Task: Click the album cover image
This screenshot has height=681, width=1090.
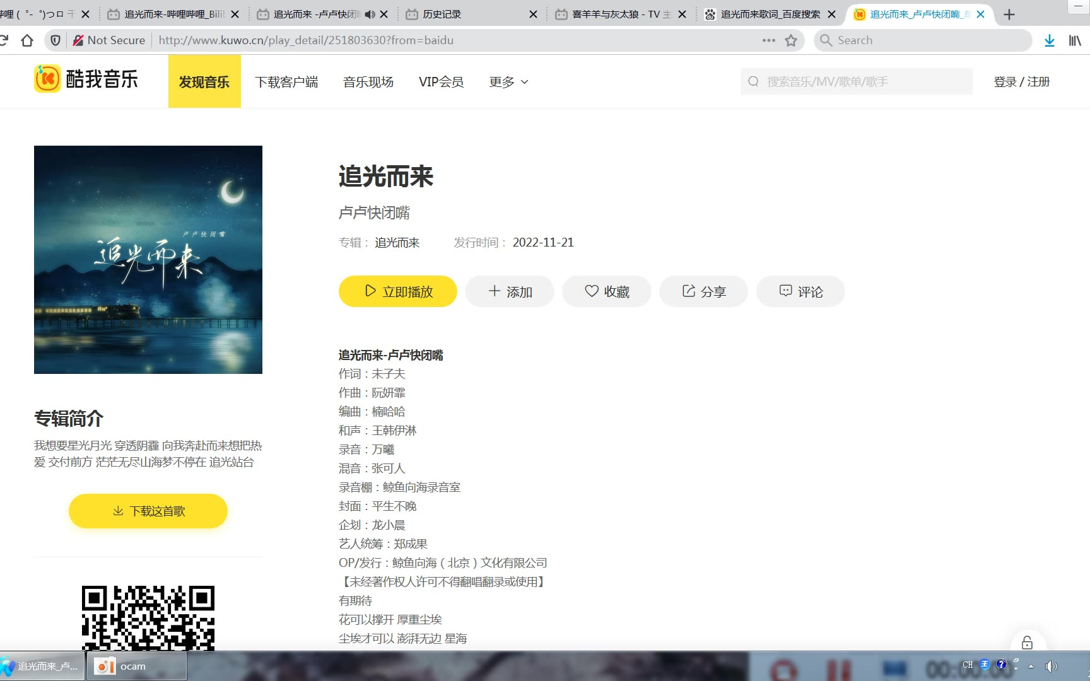Action: pyautogui.click(x=148, y=260)
